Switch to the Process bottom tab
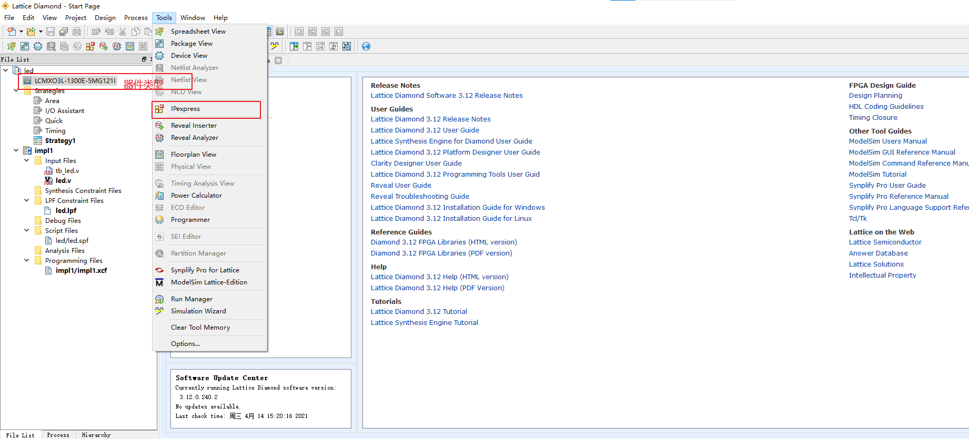This screenshot has width=969, height=439. tap(58, 435)
